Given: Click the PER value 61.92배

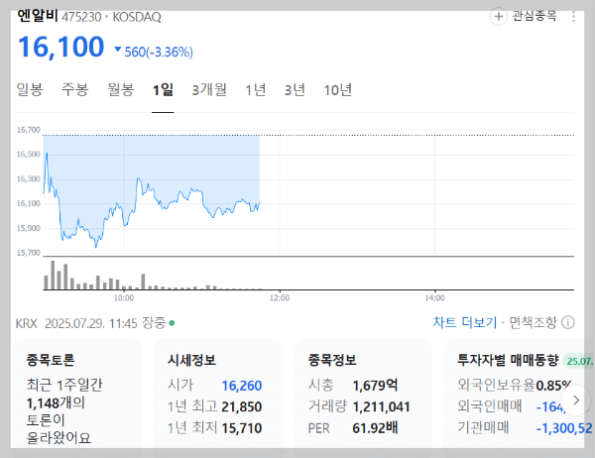Looking at the screenshot, I should point(375,428).
